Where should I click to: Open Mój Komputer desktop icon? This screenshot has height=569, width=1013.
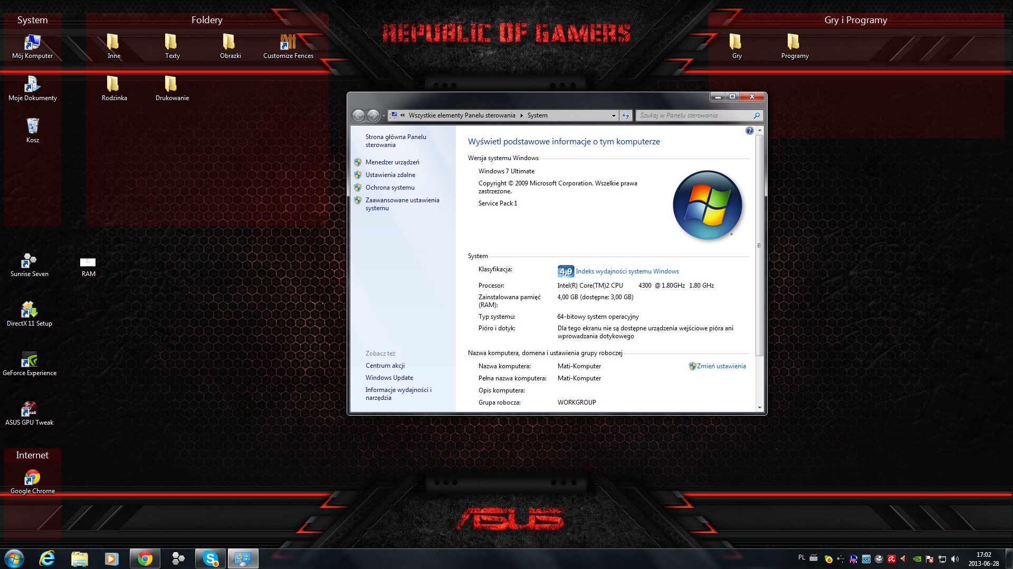[x=32, y=47]
